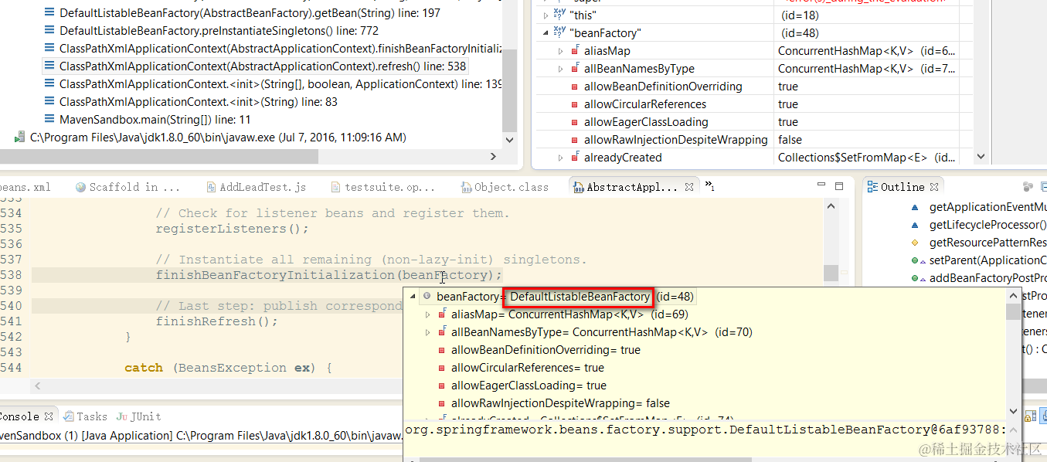Expand allBeanNamesByType in the hover popup
Screen dimensions: 1047x462
pyautogui.click(x=428, y=332)
